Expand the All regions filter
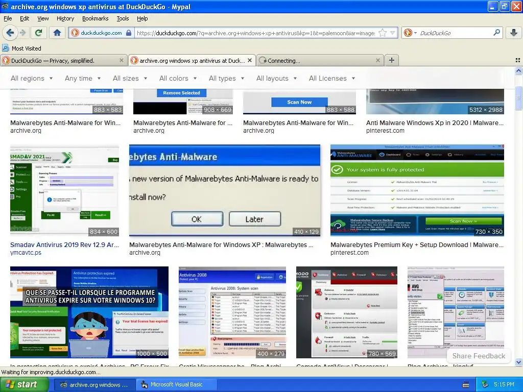 pos(32,78)
